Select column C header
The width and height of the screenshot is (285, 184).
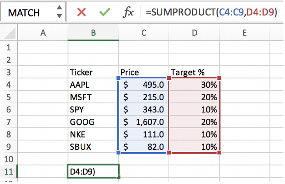click(x=144, y=33)
